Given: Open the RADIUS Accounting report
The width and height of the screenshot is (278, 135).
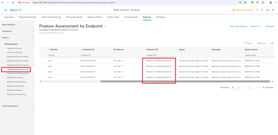Looking at the screenshot, I should (x=15, y=78).
